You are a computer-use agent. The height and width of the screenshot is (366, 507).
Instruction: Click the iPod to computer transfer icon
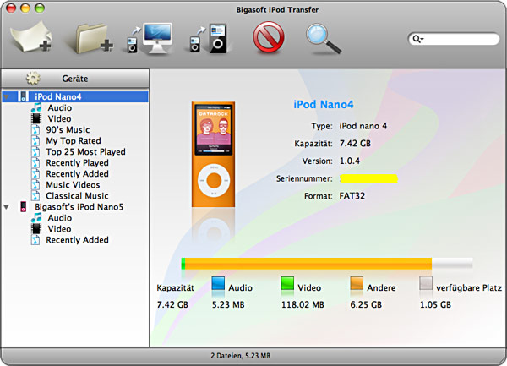[x=149, y=38]
